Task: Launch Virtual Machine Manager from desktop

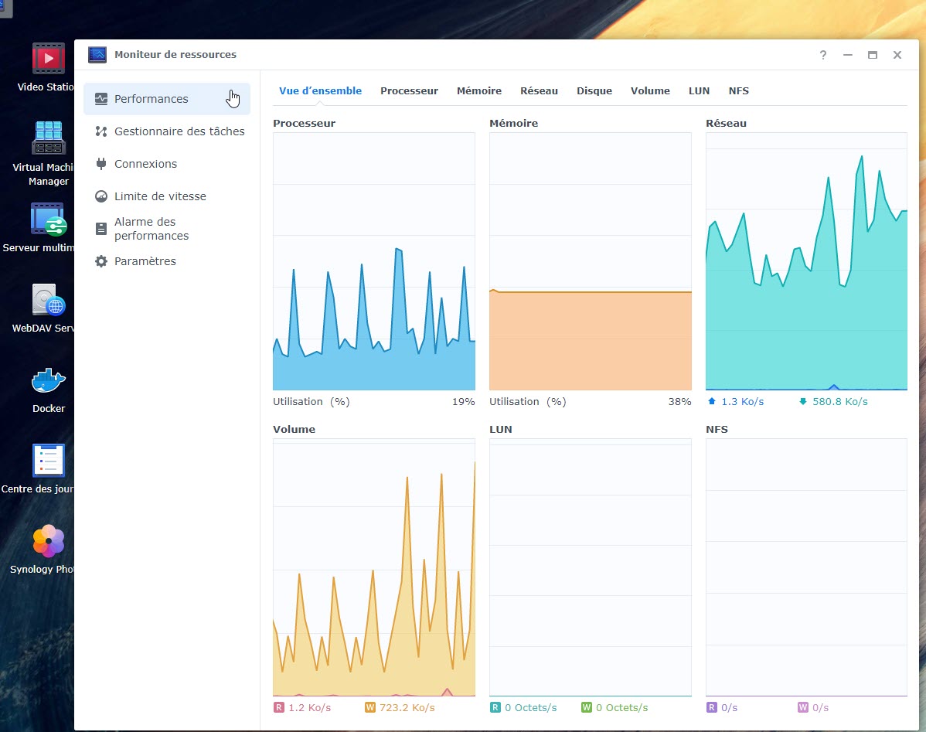Action: tap(48, 138)
